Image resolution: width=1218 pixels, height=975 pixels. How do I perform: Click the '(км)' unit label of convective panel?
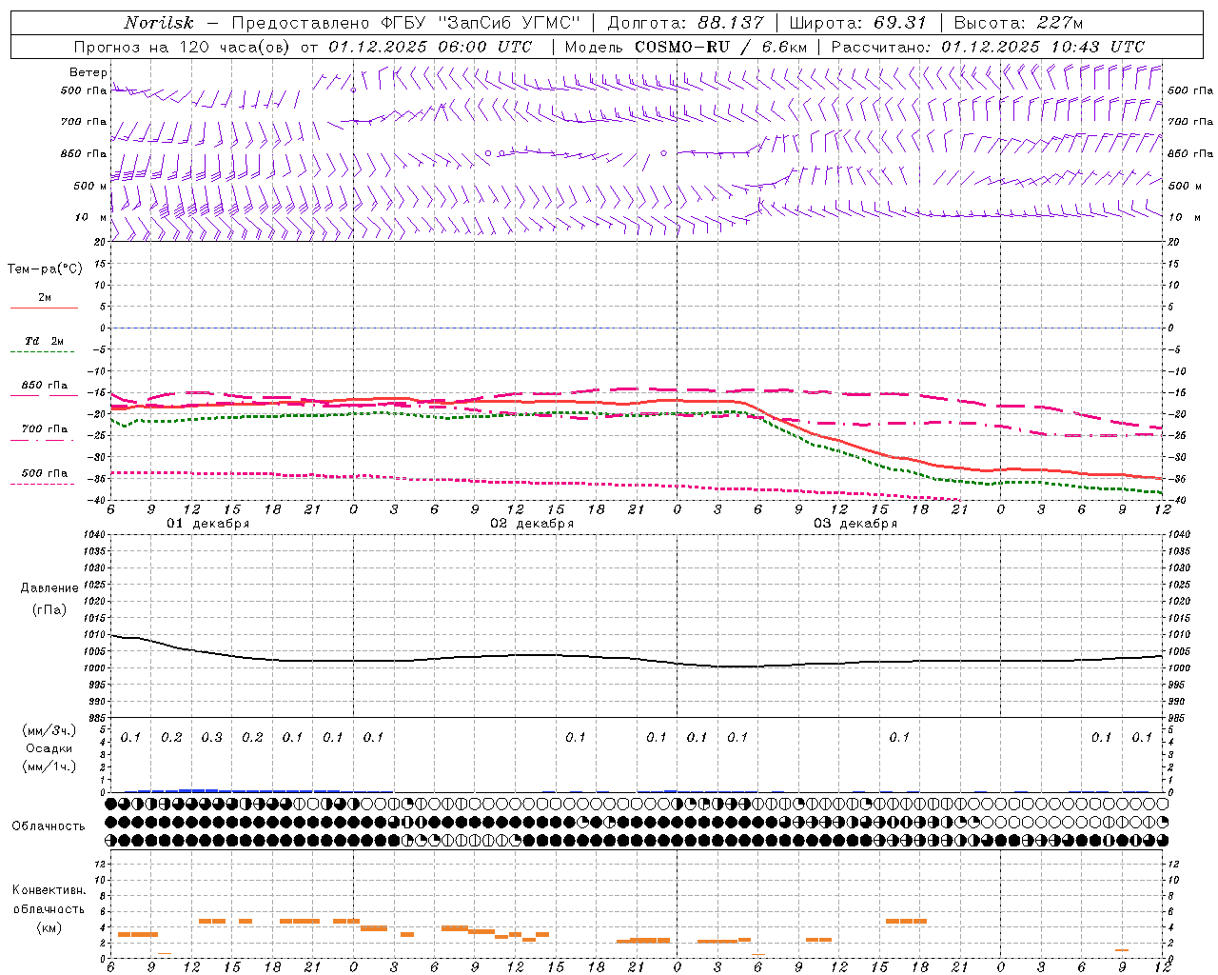pos(49,927)
